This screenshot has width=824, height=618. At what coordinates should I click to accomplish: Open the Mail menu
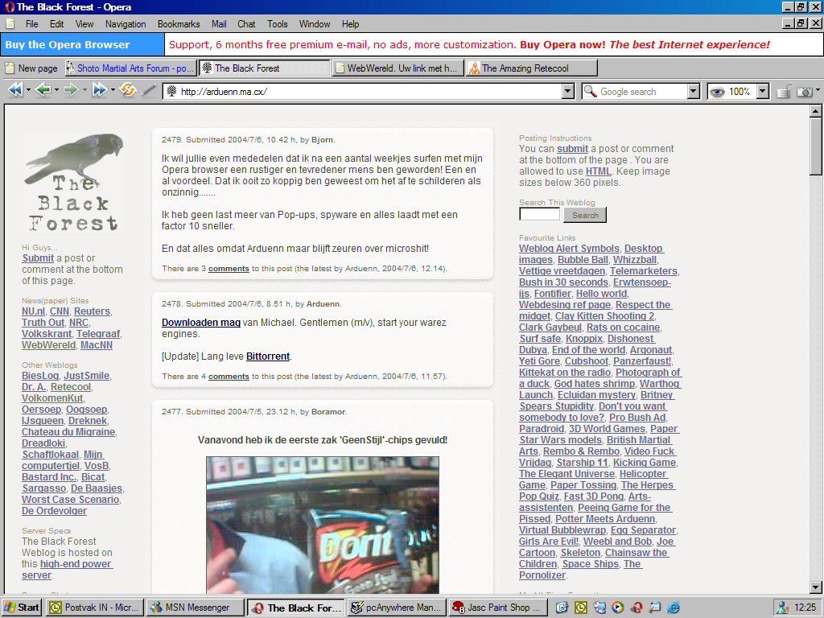click(219, 23)
